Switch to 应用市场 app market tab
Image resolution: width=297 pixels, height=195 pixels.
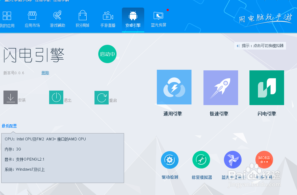(32, 19)
